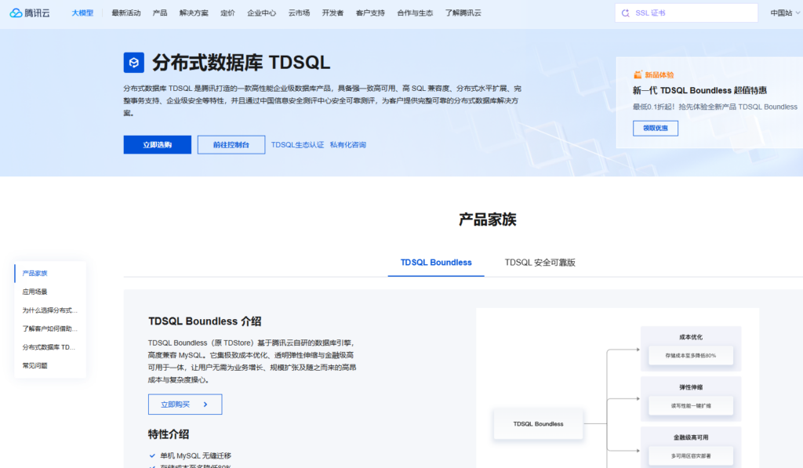803x468 pixels.
Task: Select the TDSQL Boundless tab
Action: pos(436,263)
